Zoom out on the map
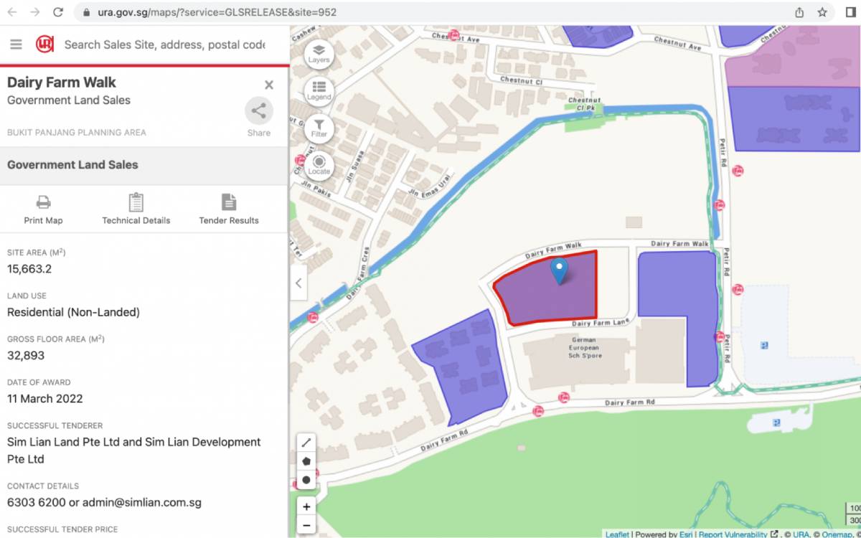 (306, 525)
